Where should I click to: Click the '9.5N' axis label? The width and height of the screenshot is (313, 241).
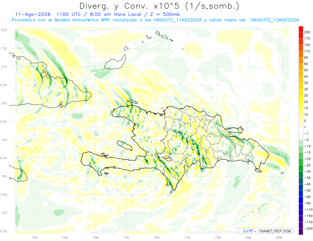coord(4,121)
